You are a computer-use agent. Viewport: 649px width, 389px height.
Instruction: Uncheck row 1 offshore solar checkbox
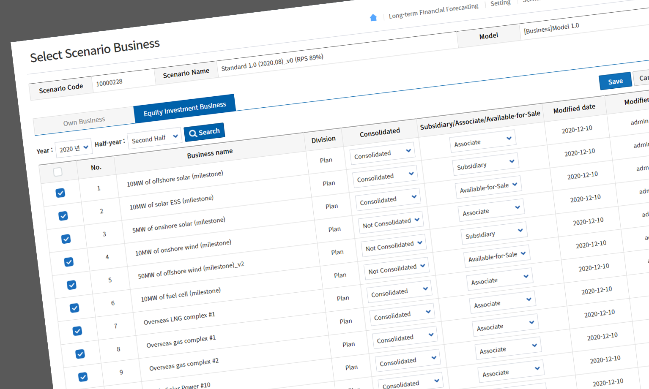click(60, 193)
